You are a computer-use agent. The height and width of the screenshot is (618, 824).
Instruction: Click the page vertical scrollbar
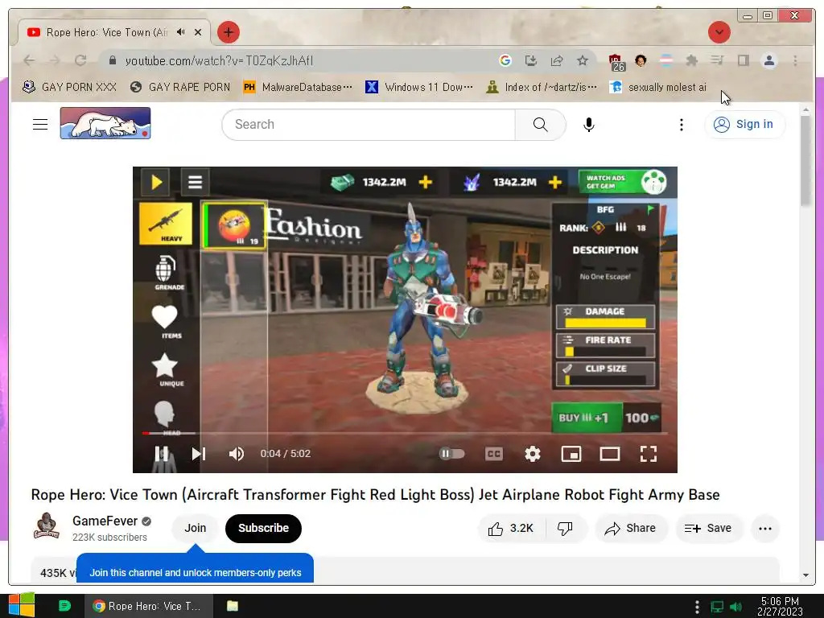tap(805, 160)
